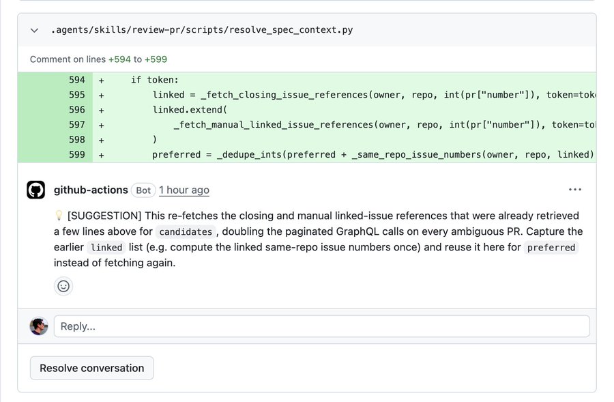Select line number 597
The image size is (614, 402).
click(x=76, y=125)
